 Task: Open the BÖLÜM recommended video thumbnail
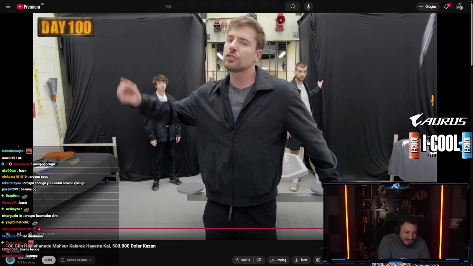391,264
